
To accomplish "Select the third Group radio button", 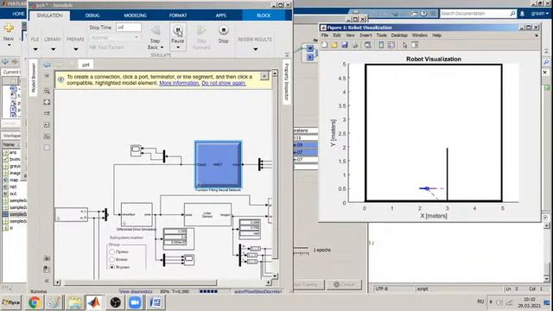I will click(x=111, y=267).
